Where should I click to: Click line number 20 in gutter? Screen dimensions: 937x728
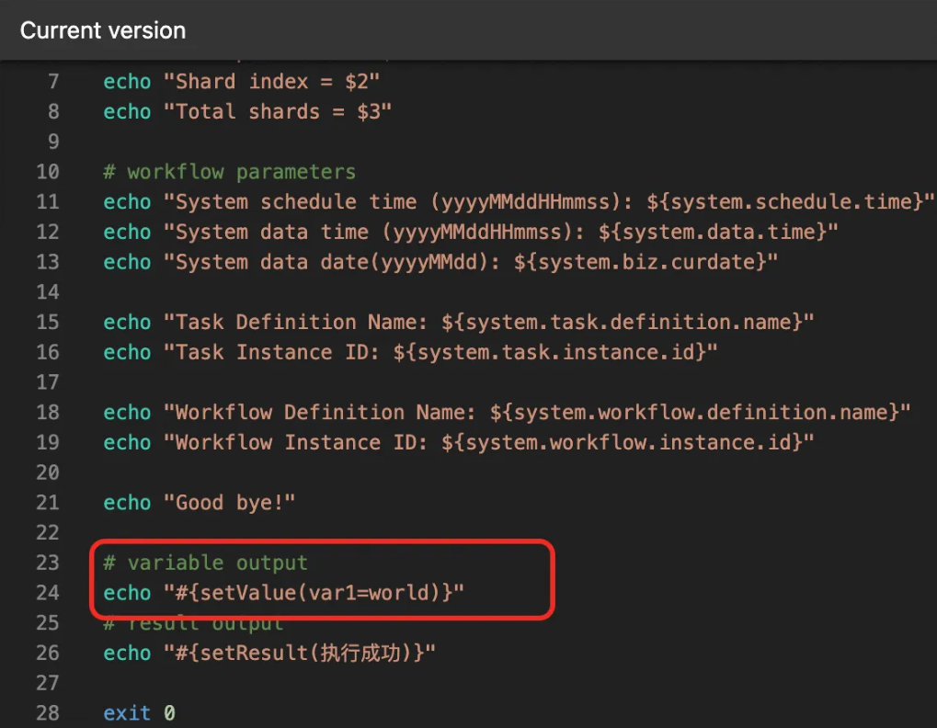click(x=48, y=472)
